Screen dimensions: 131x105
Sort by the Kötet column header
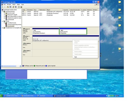24,10
